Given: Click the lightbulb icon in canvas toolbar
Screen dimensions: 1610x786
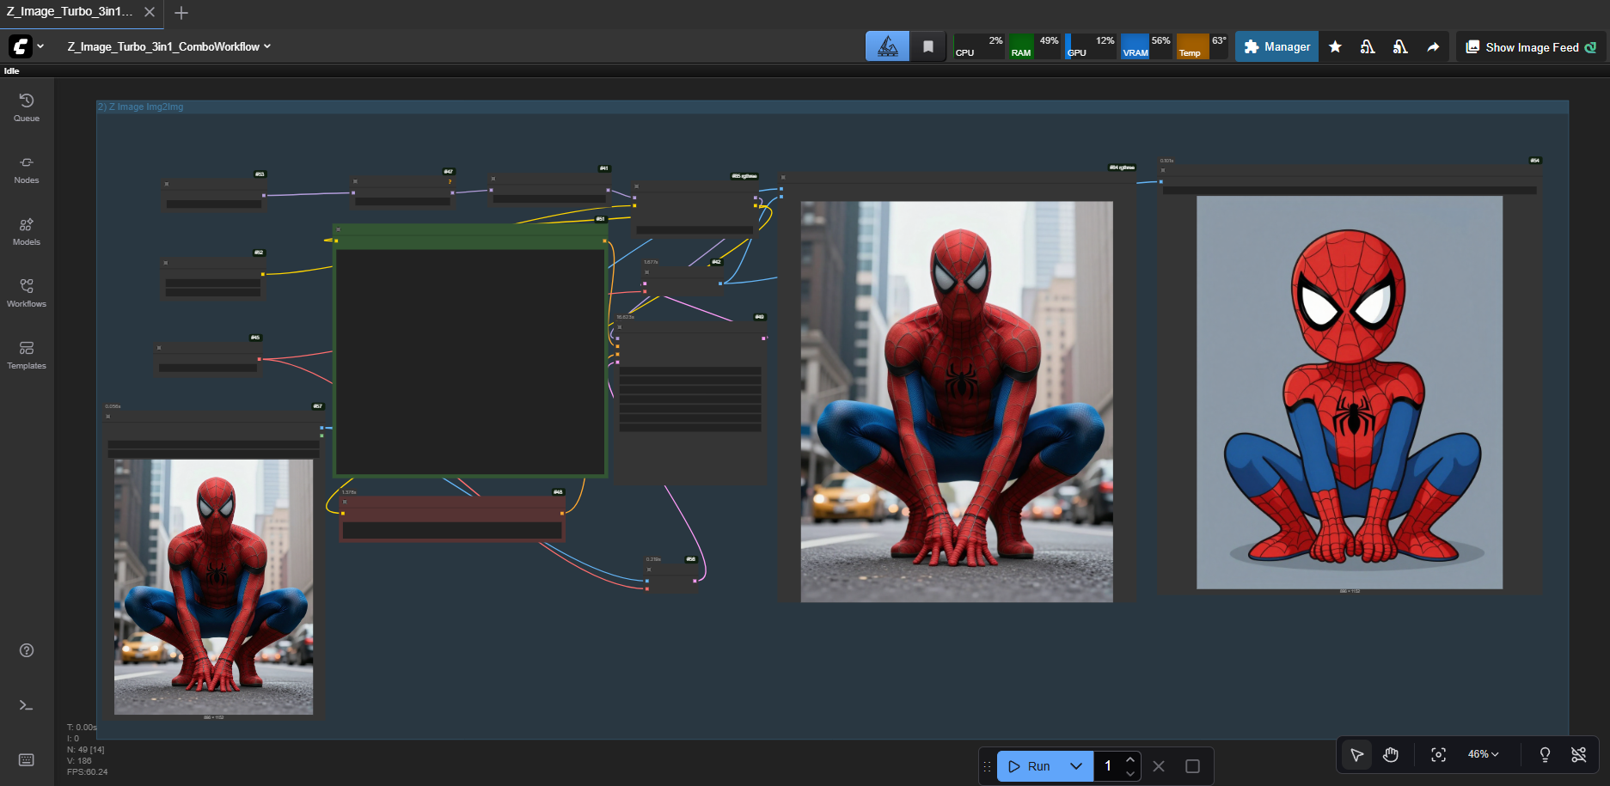Looking at the screenshot, I should 1545,754.
